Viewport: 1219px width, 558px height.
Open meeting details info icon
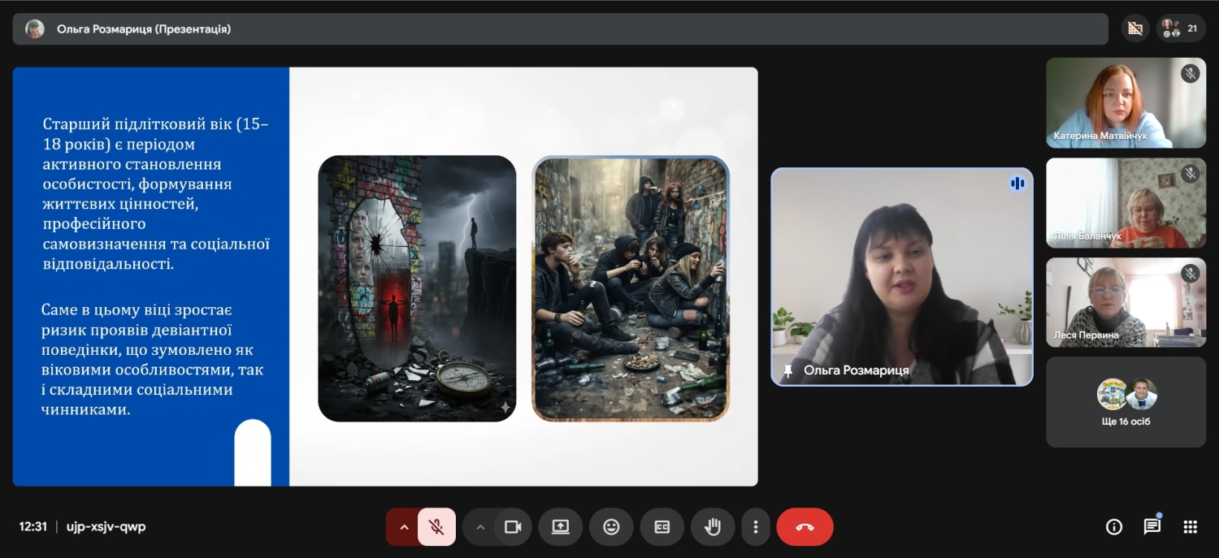tap(1114, 527)
